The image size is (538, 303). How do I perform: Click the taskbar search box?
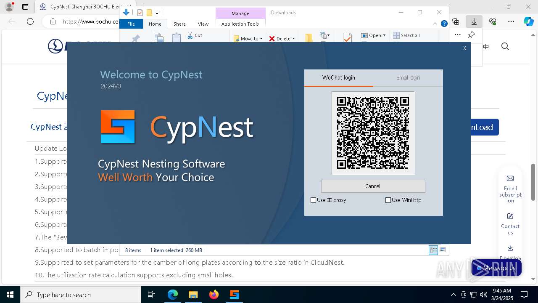[81, 295]
